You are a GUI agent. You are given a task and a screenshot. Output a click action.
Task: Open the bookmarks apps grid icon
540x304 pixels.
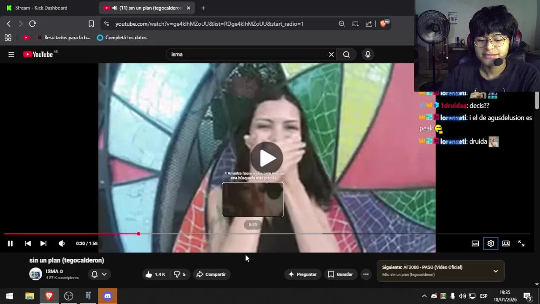pyautogui.click(x=8, y=38)
